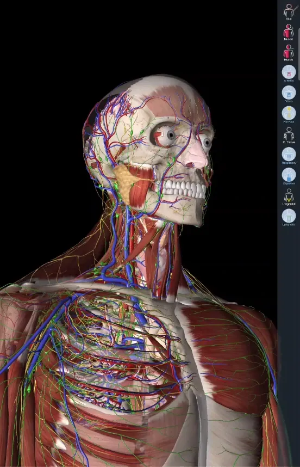This screenshot has width=300, height=467.
Task: Toggle the Nervous system layer
Action: tap(289, 113)
